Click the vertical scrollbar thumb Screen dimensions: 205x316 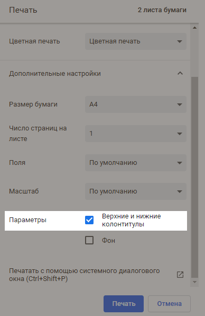[194, 177]
